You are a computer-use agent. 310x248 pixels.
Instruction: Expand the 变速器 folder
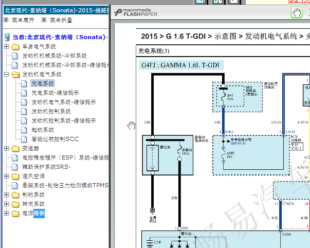coord(6,149)
